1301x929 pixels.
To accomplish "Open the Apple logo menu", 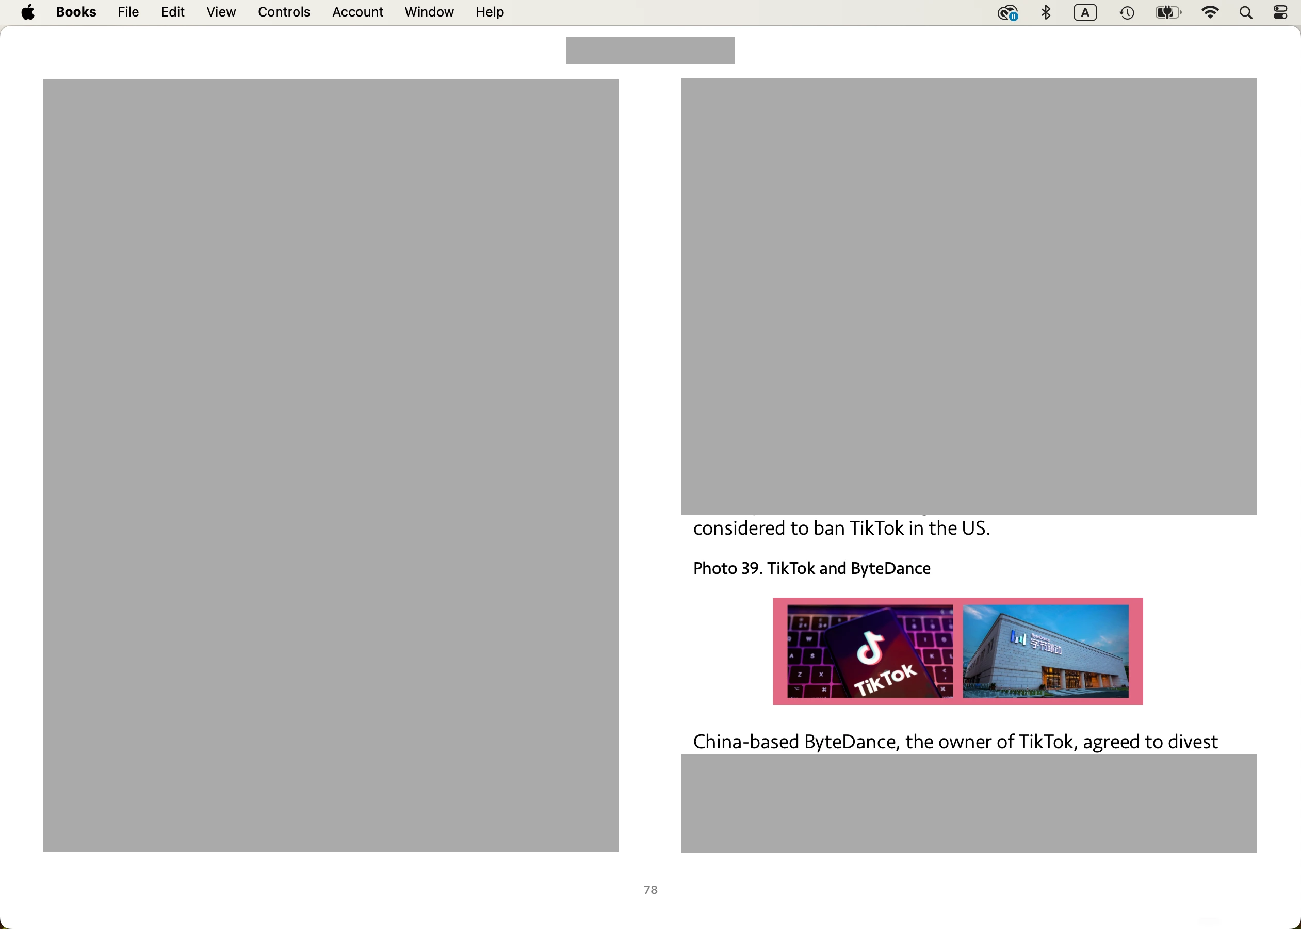I will [x=28, y=12].
